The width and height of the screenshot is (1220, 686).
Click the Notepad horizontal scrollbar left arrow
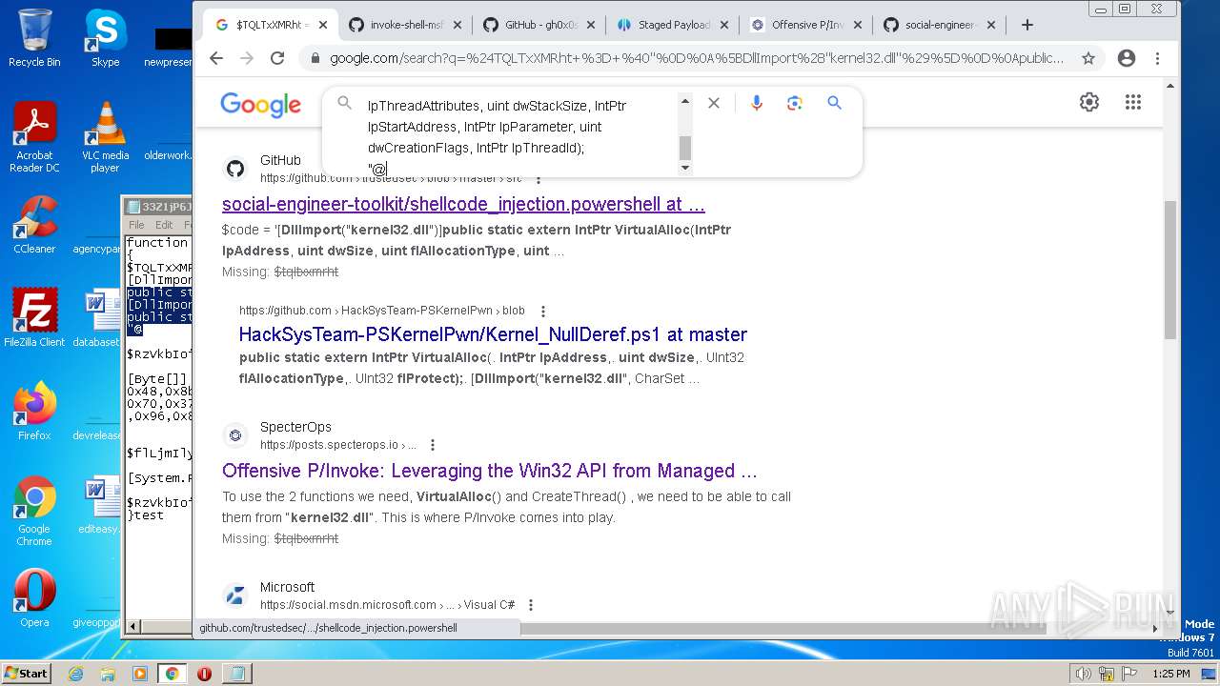tap(133, 626)
